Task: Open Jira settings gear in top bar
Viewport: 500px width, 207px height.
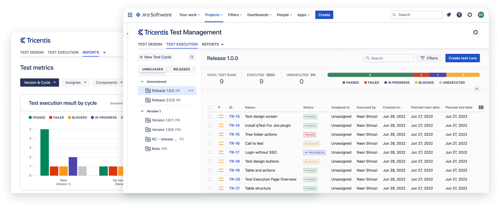Action: pos(470,15)
